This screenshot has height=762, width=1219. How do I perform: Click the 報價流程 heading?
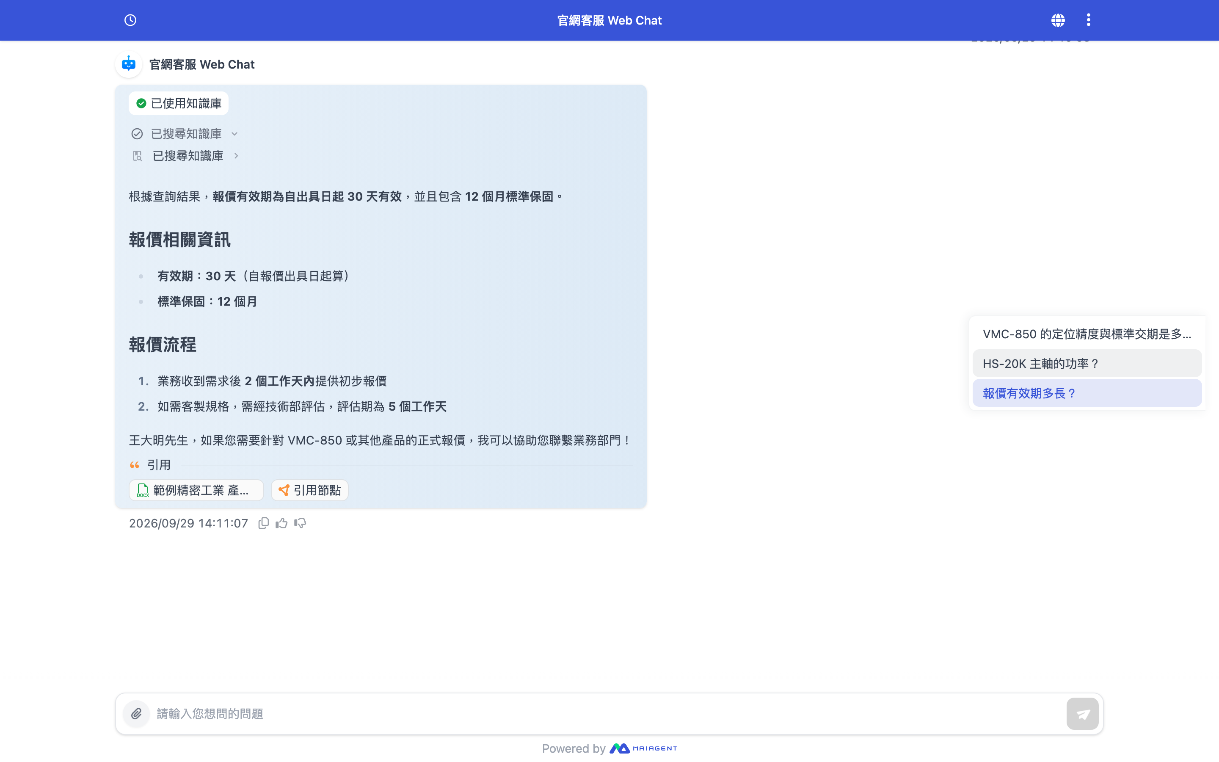163,345
